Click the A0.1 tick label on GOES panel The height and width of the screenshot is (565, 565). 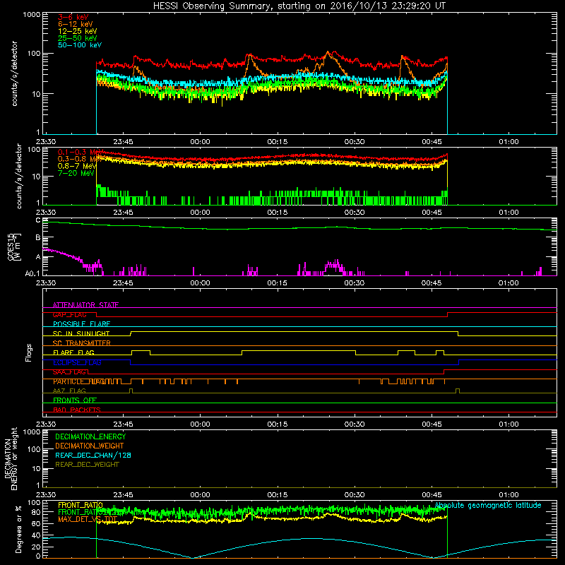[32, 274]
